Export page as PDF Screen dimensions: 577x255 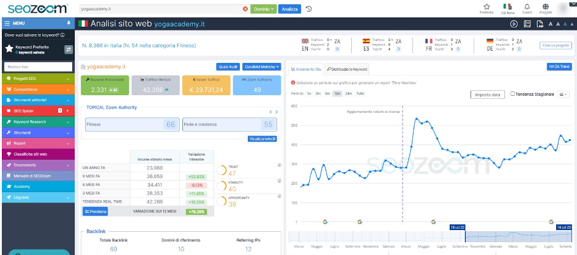pos(540,24)
